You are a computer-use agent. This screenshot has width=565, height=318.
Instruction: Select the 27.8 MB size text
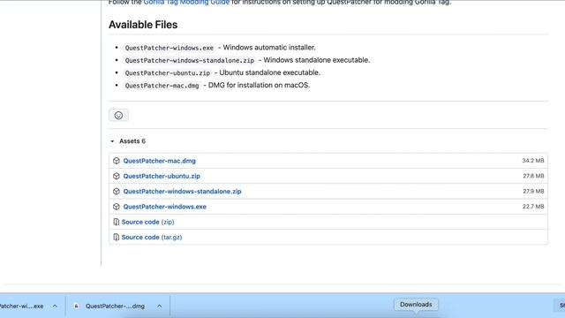(533, 176)
